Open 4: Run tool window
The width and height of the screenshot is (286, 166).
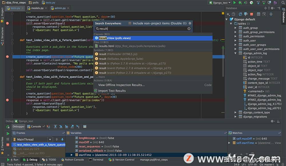(13, 160)
